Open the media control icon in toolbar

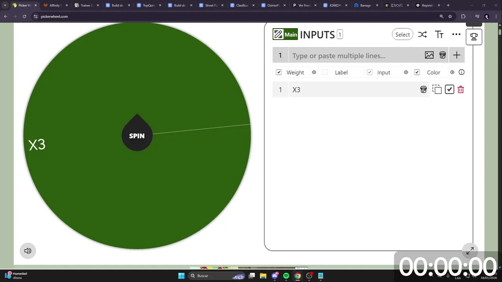pos(477,16)
